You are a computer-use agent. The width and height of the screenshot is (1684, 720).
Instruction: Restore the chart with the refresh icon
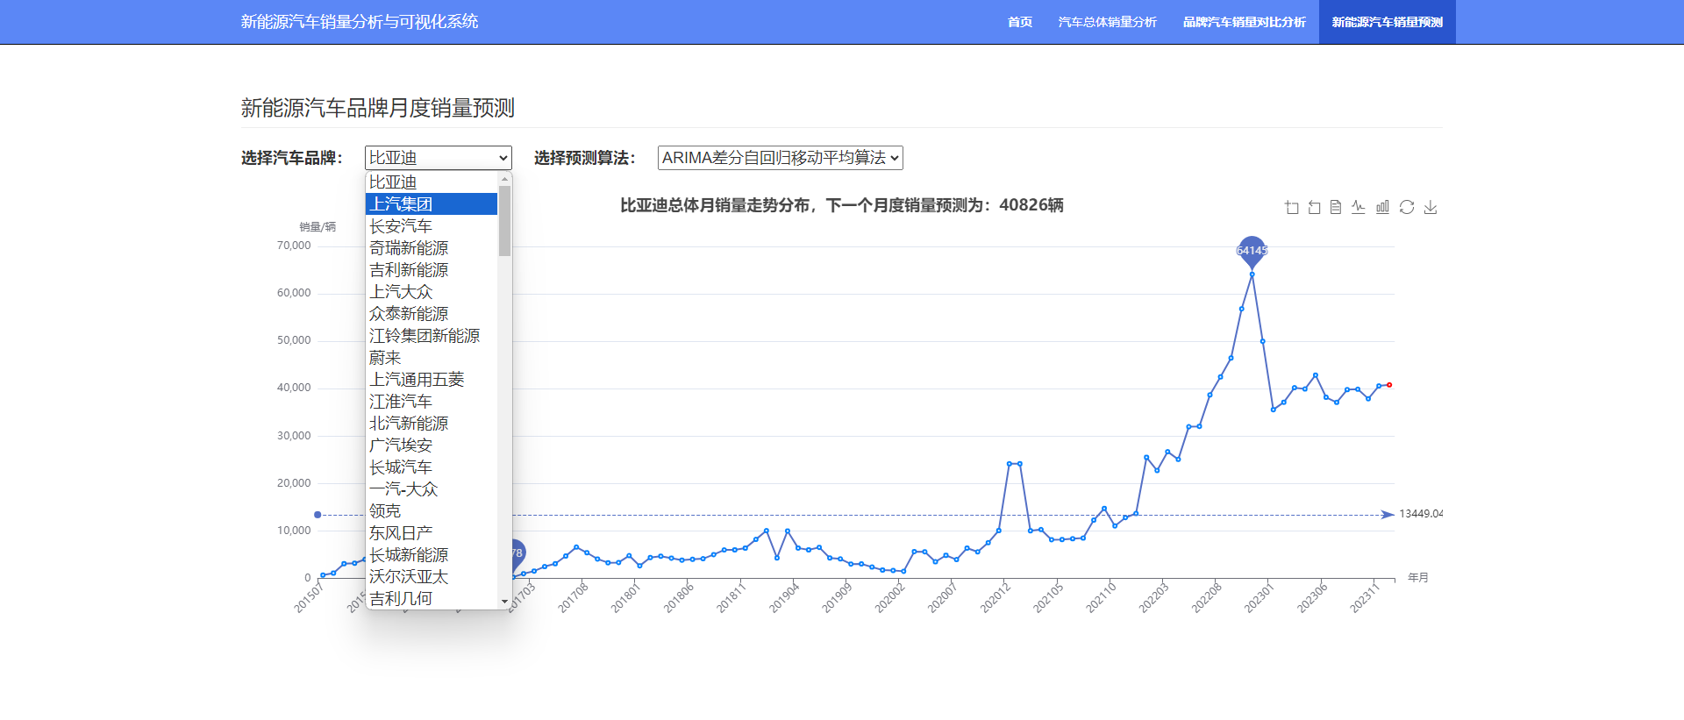tap(1407, 207)
